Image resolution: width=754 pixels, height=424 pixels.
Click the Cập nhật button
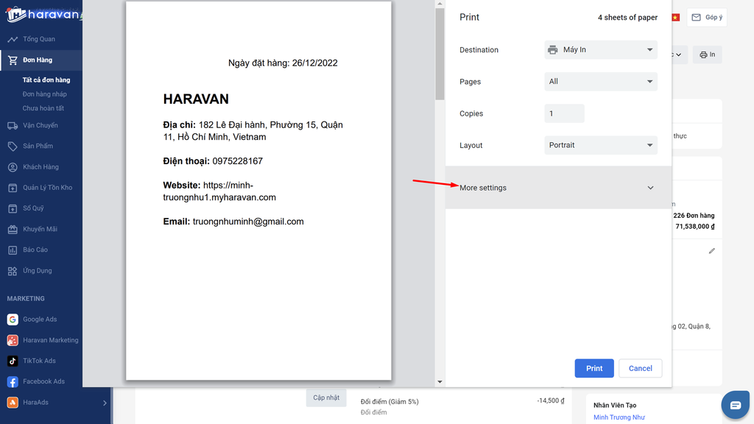tap(326, 397)
